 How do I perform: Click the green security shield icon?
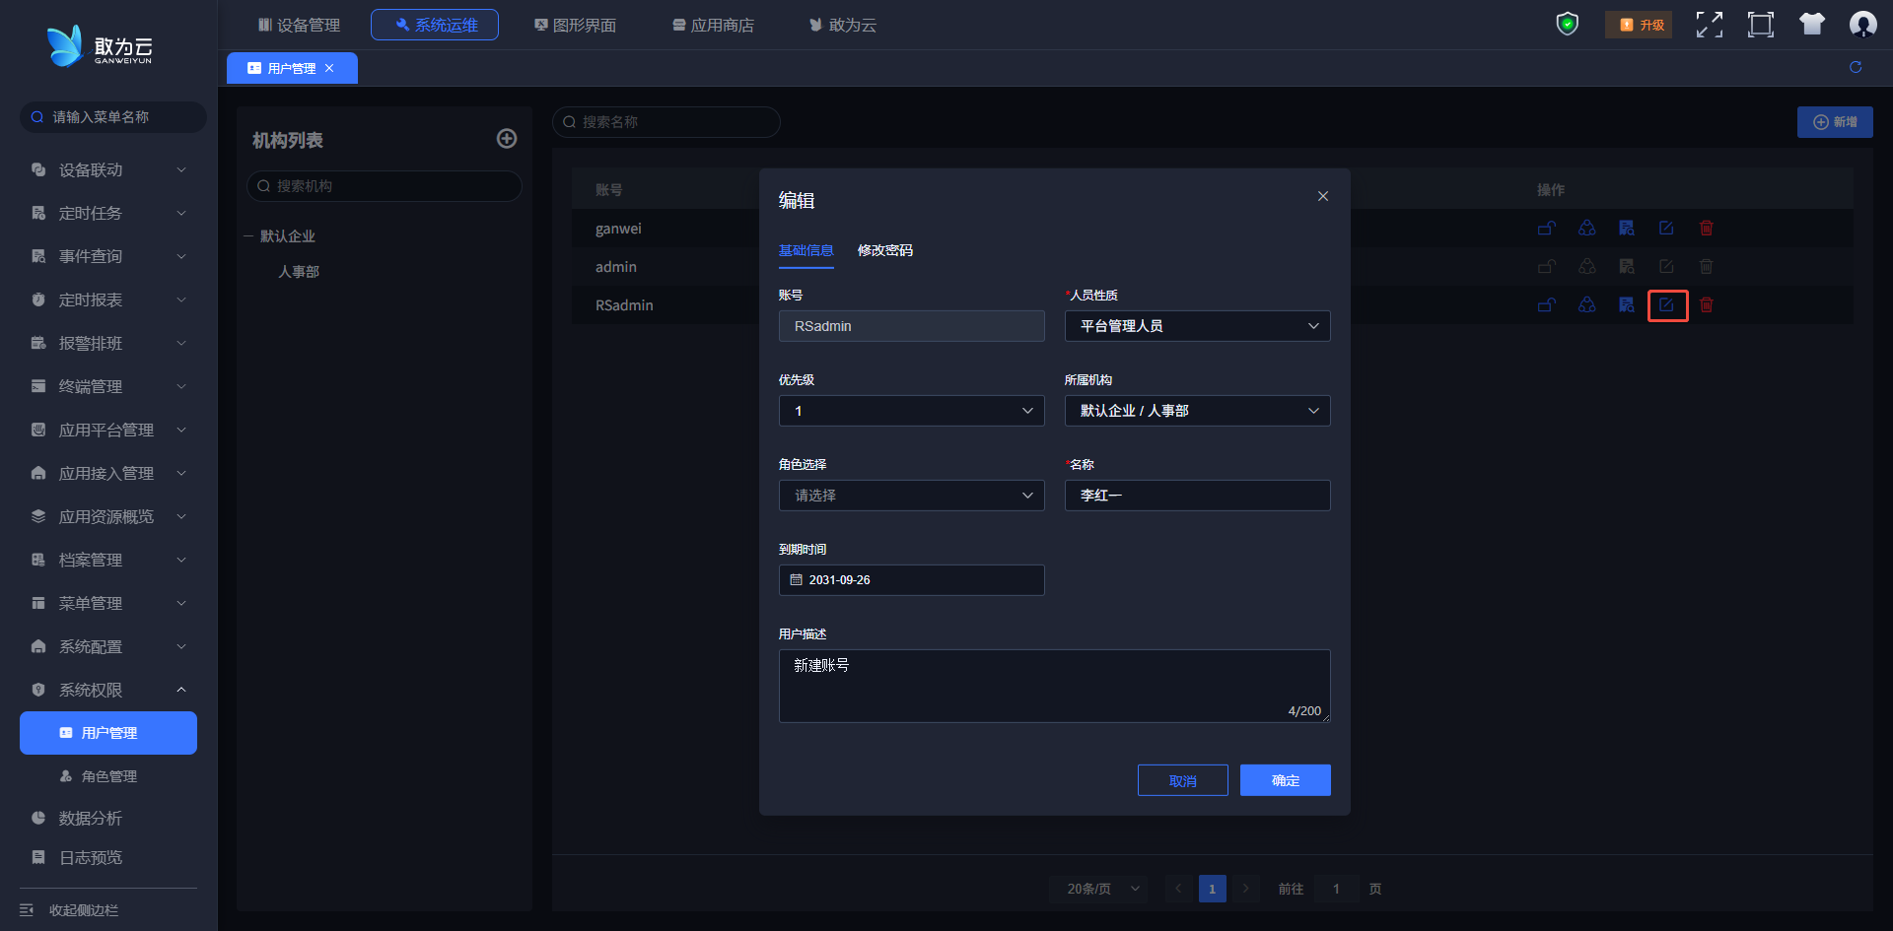click(1567, 25)
